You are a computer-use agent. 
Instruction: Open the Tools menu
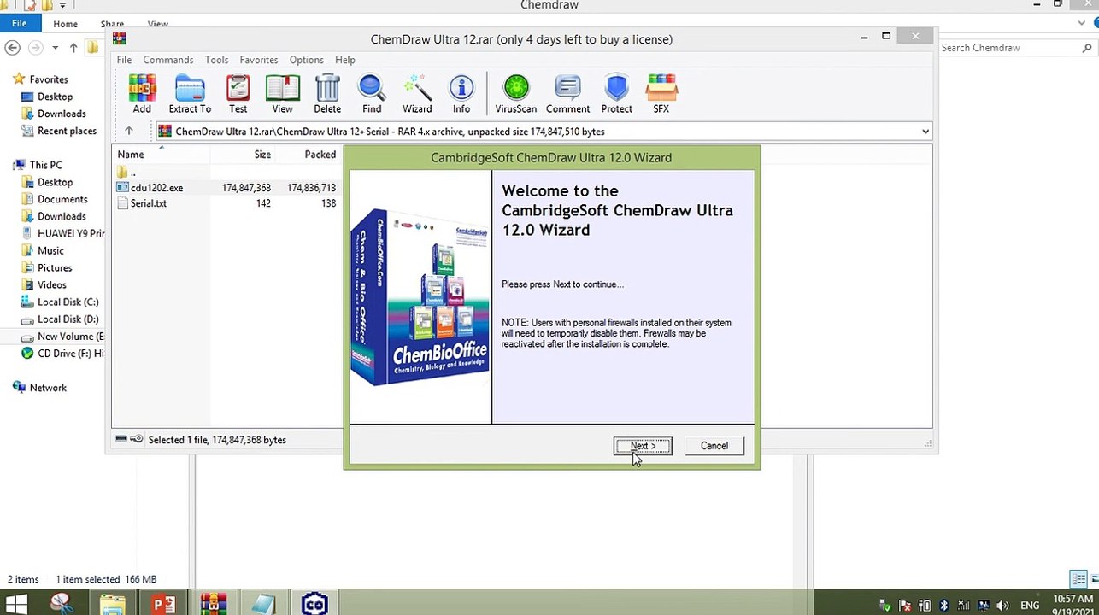tap(216, 60)
